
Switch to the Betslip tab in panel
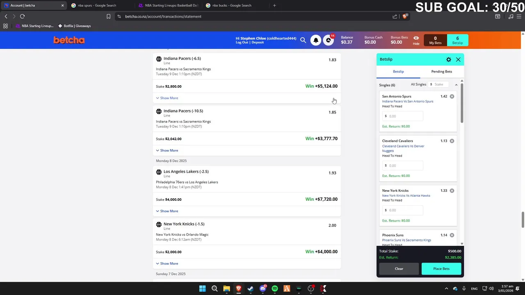click(x=398, y=71)
